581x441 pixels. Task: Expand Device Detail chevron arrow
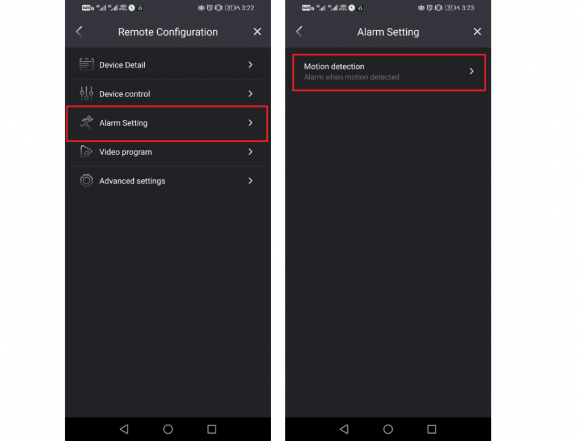[250, 65]
